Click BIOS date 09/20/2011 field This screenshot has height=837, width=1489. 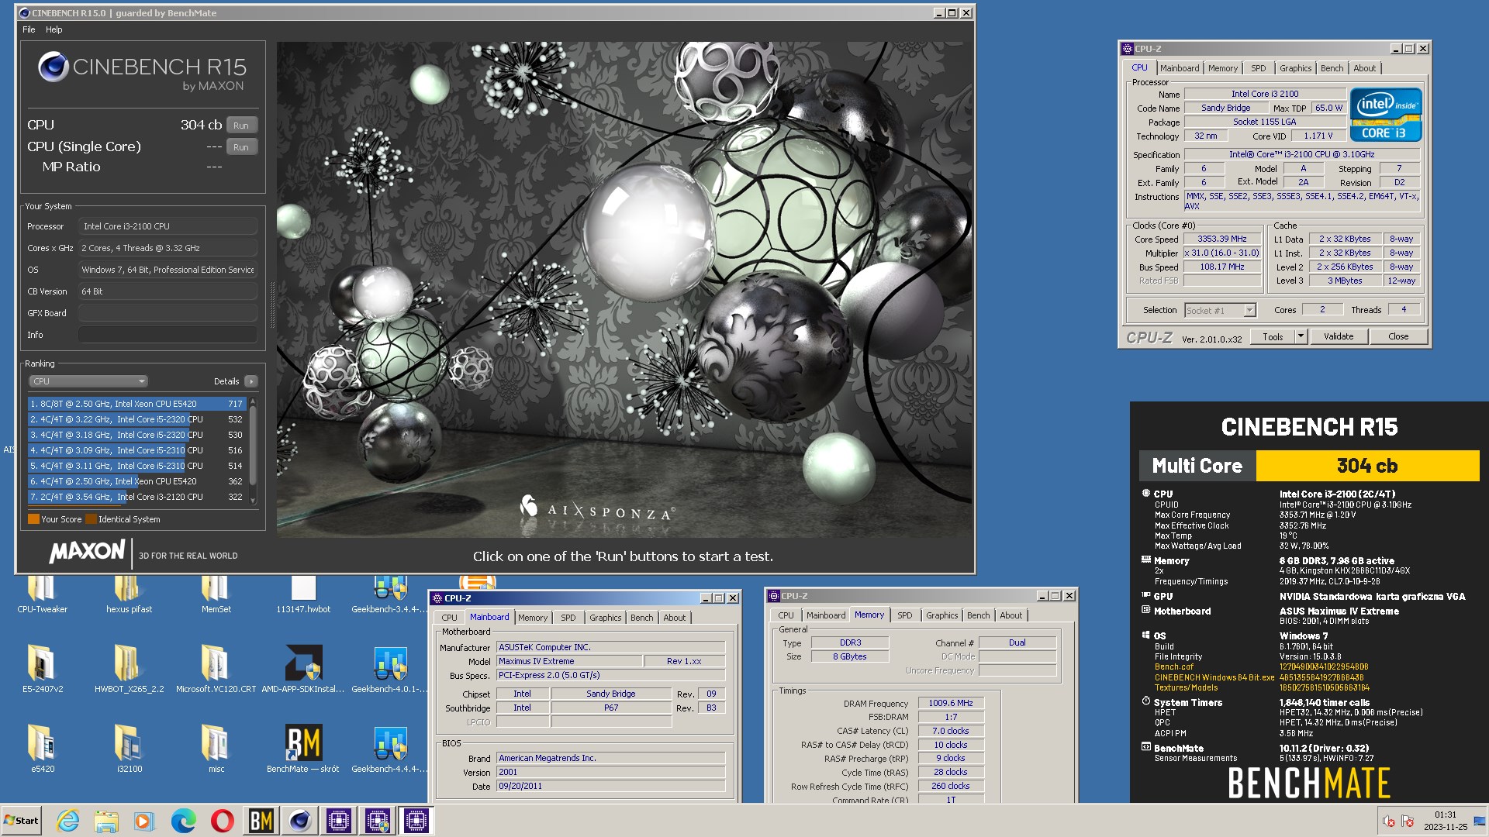pyautogui.click(x=610, y=786)
